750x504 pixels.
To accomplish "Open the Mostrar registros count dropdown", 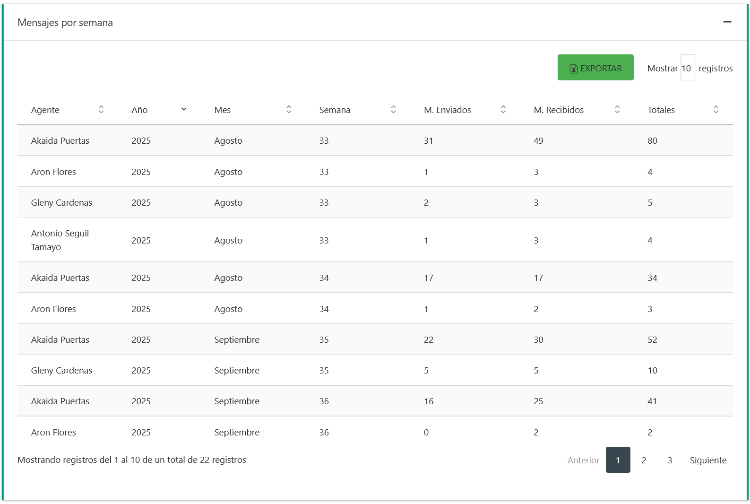I will (x=688, y=68).
